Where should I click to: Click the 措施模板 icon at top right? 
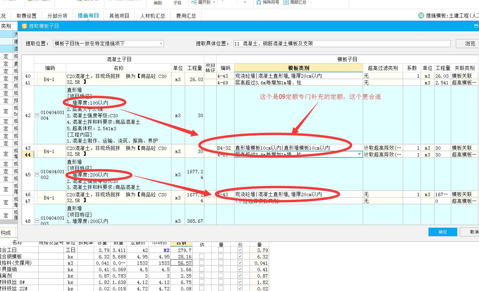(x=421, y=15)
